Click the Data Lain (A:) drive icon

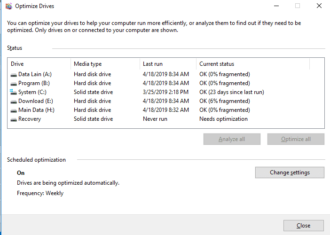14,75
